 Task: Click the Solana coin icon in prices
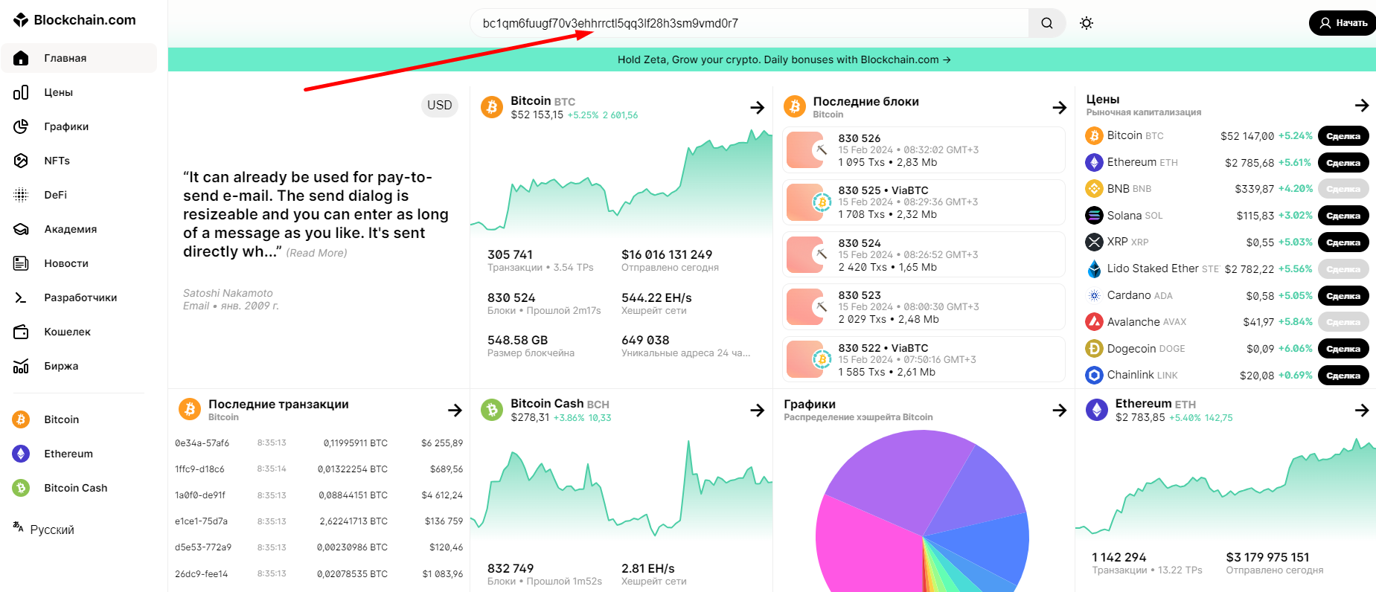(1094, 216)
